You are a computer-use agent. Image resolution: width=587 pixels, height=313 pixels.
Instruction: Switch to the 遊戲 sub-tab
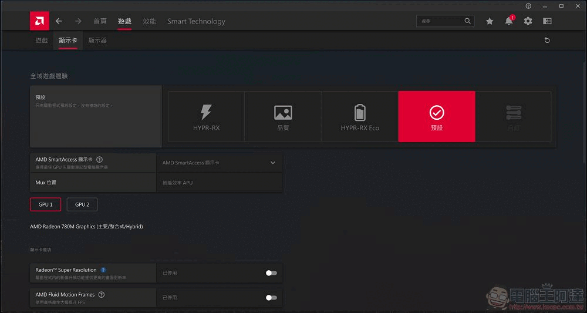coord(42,41)
